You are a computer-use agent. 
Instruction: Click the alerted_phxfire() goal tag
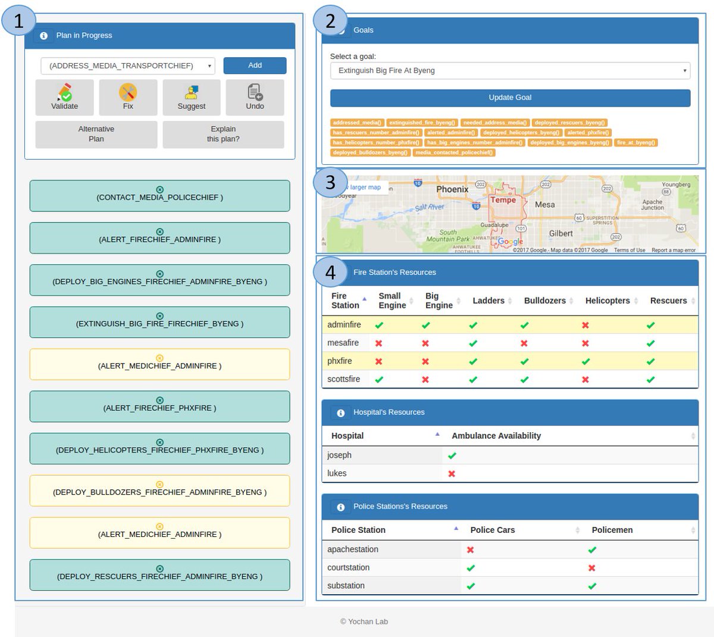pos(588,133)
